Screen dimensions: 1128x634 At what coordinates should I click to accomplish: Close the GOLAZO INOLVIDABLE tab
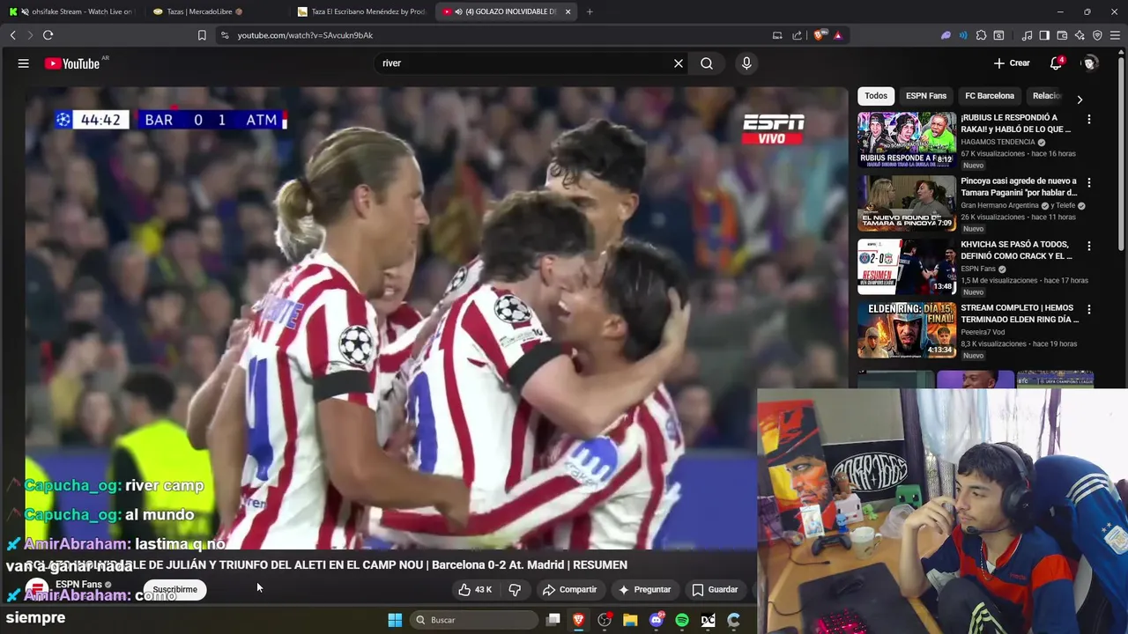568,11
